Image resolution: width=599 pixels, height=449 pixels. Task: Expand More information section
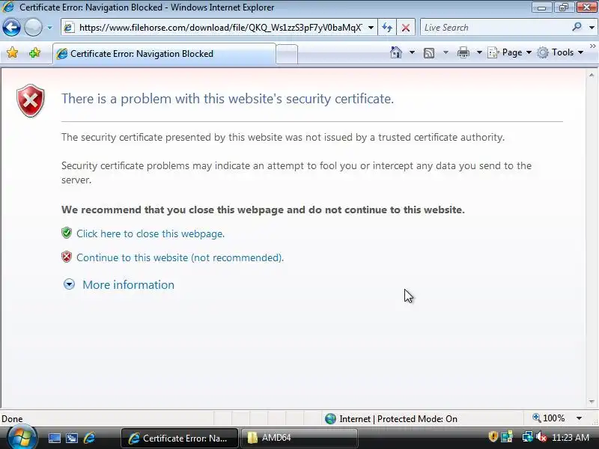pyautogui.click(x=69, y=284)
